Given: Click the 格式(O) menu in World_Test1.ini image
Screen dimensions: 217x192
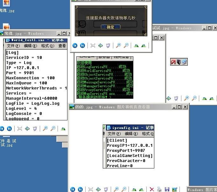Looking at the screenshot, I should pyautogui.click(x=48, y=46).
